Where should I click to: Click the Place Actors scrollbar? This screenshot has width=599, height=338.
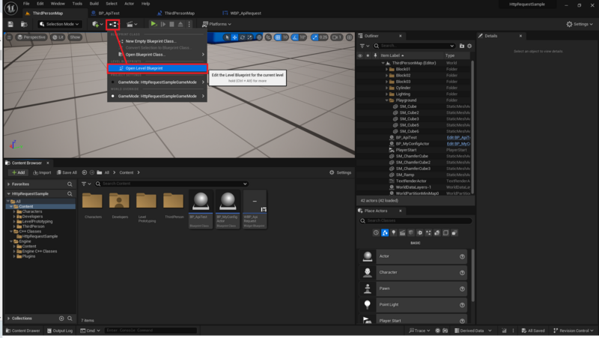point(473,275)
